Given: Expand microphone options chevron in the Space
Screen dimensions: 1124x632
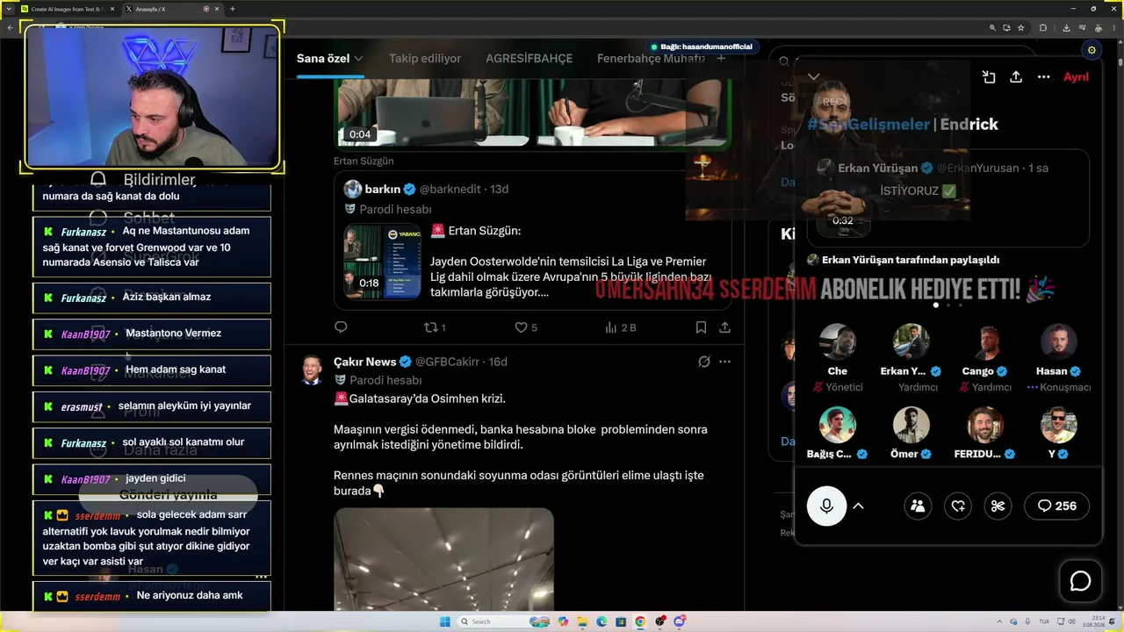Looking at the screenshot, I should [x=859, y=506].
